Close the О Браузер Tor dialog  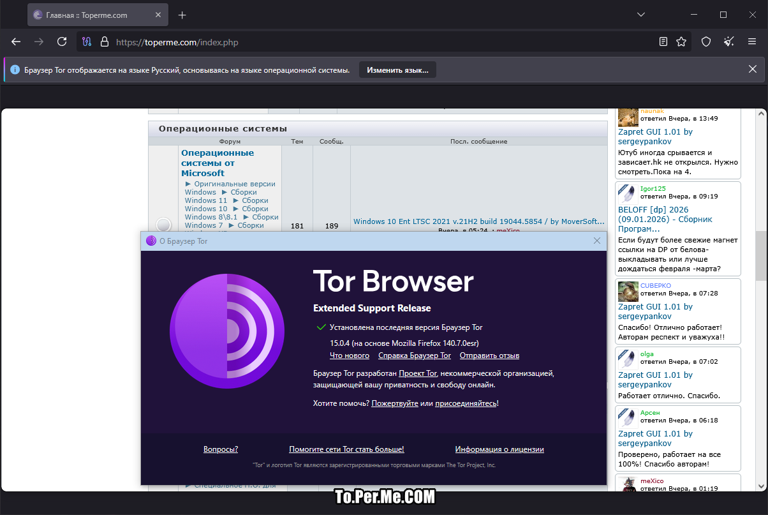coord(597,241)
